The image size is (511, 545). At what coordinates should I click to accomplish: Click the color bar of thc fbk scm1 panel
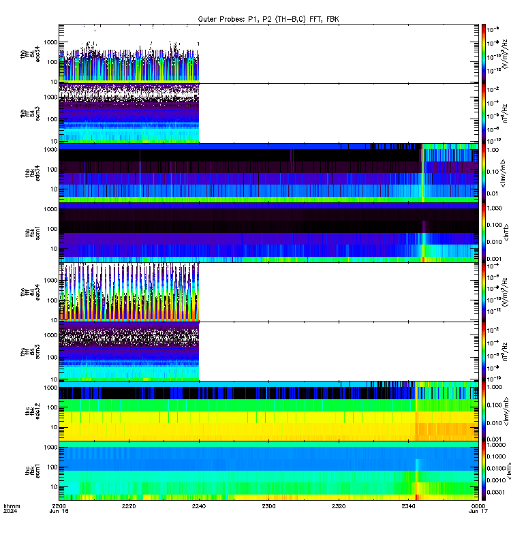point(484,471)
